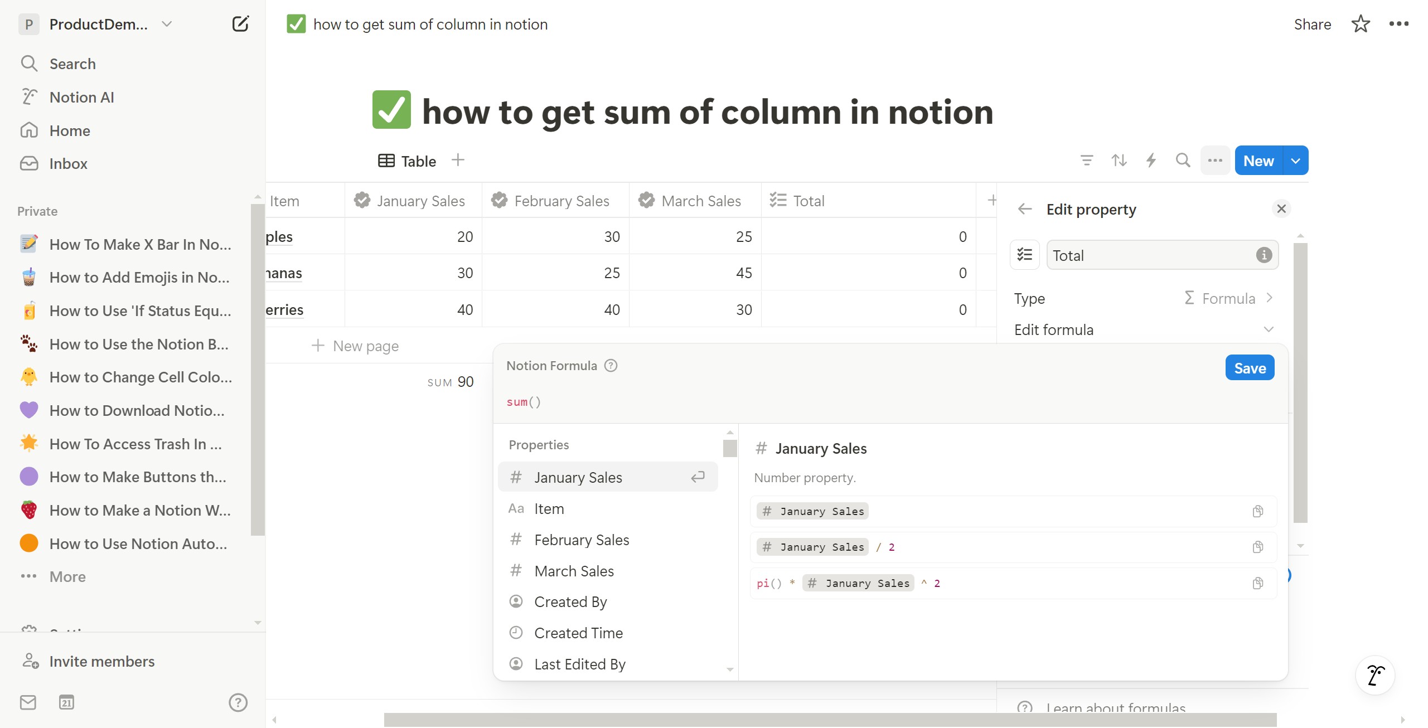Viewport: 1428px width, 728px height.
Task: Open the Type Formula property selector
Action: [x=1144, y=298]
